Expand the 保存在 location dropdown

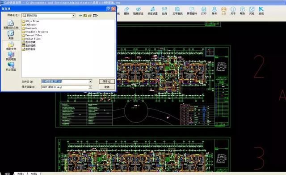73,16
